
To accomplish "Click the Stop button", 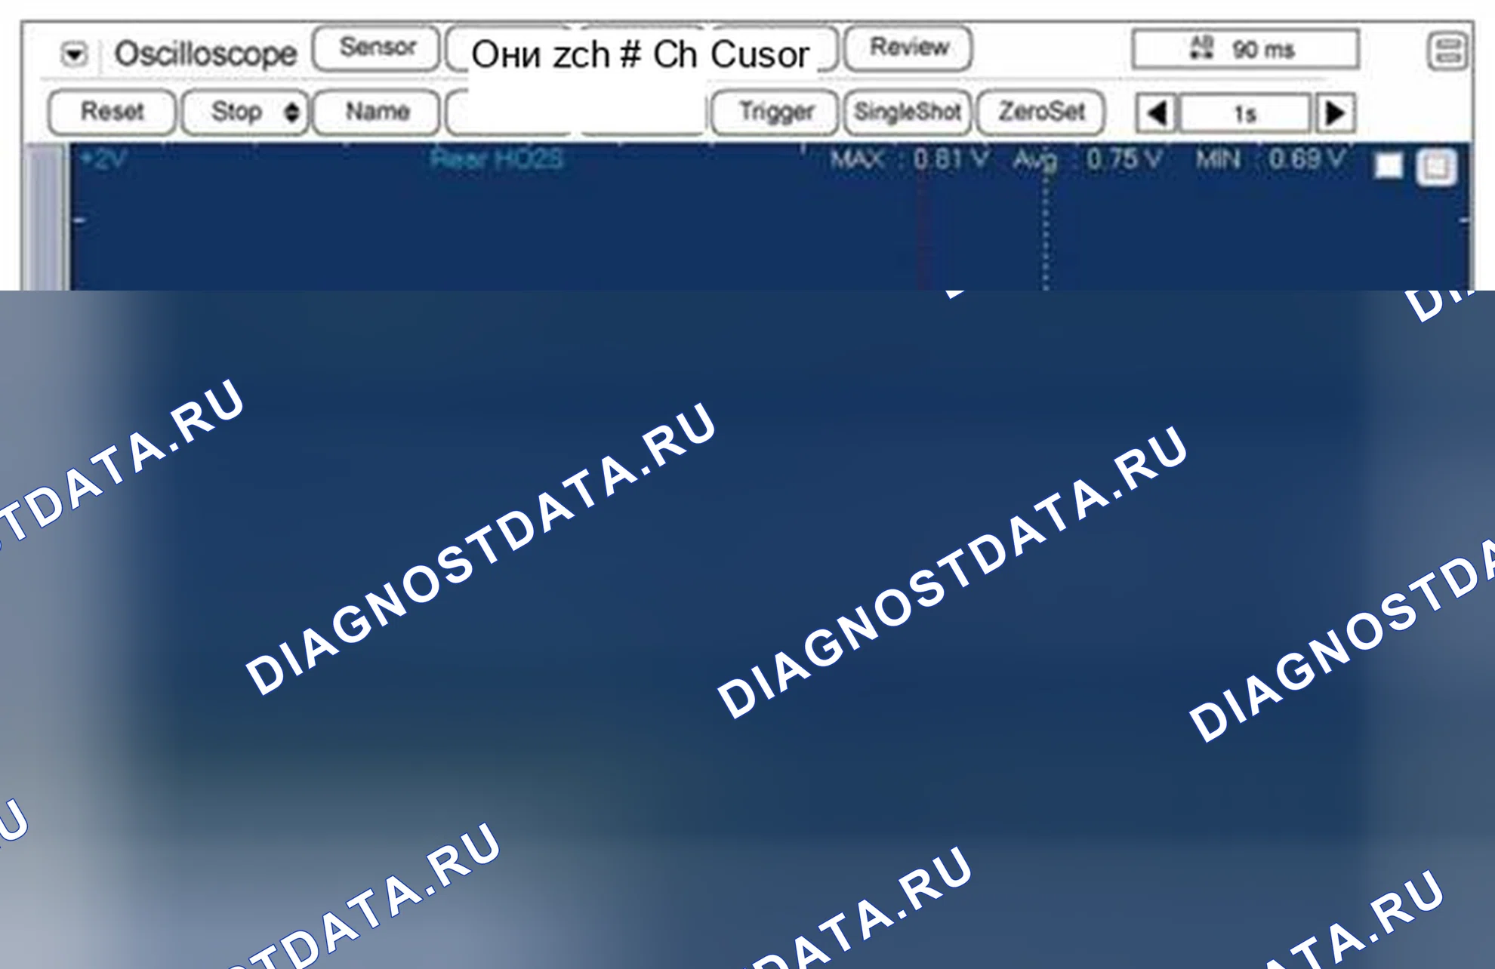I will coord(245,112).
